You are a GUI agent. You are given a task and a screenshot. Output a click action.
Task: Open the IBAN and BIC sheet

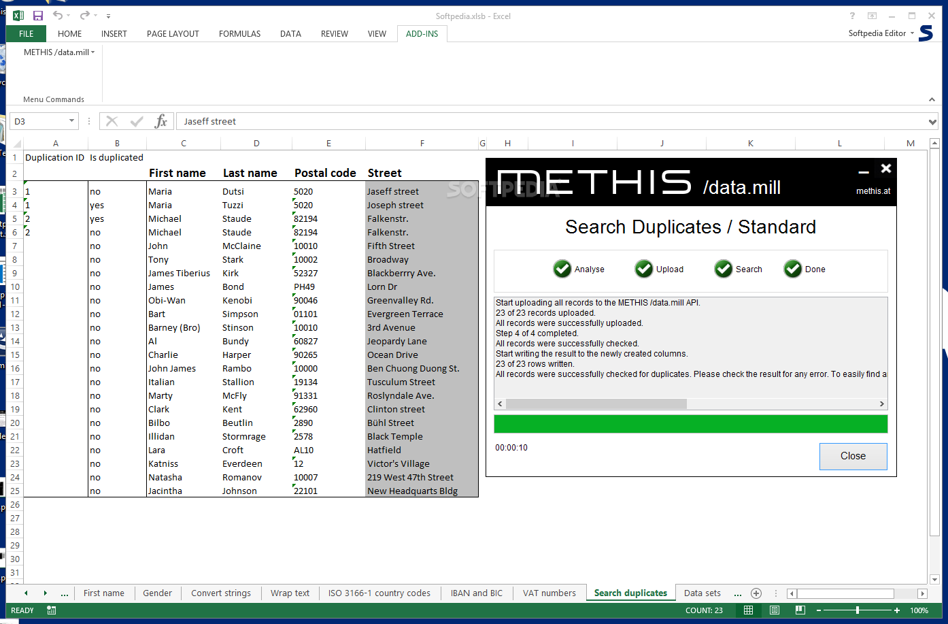477,593
